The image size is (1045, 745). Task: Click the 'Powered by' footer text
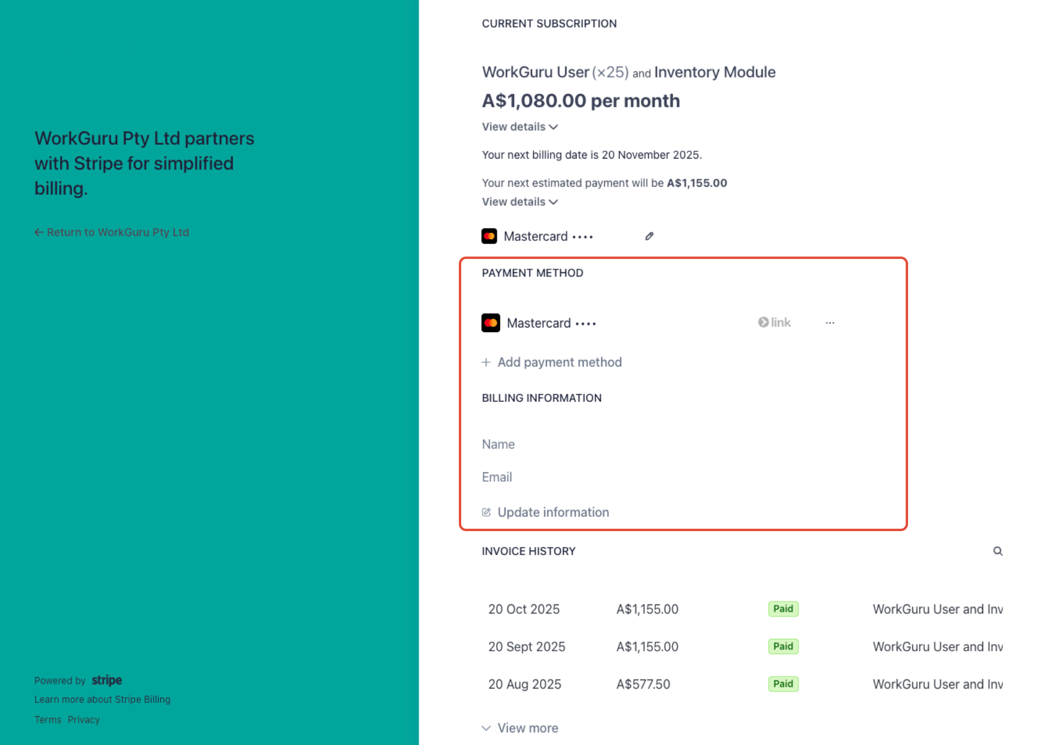tap(60, 681)
